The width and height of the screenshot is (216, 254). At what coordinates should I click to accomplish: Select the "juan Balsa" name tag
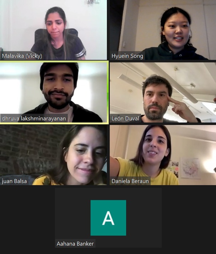coord(14,181)
